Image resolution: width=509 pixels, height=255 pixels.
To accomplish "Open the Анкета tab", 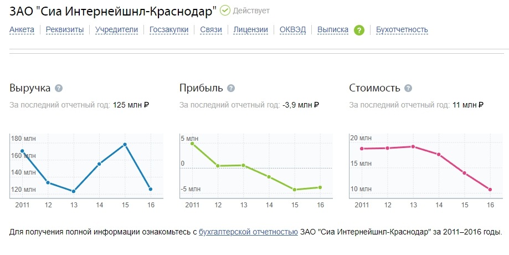I will click(22, 29).
